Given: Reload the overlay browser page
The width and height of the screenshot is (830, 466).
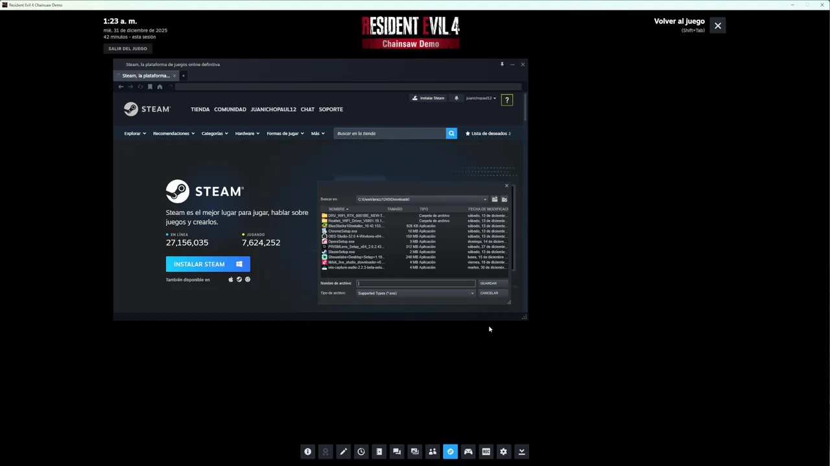Looking at the screenshot, I should [x=140, y=87].
